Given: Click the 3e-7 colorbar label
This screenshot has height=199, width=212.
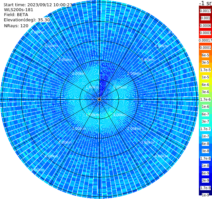Looking at the screenshot, I should 205,121.
